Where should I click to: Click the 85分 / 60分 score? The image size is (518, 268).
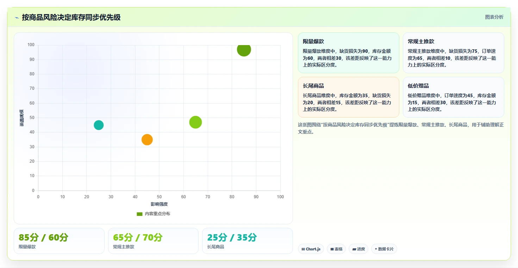[43, 237]
